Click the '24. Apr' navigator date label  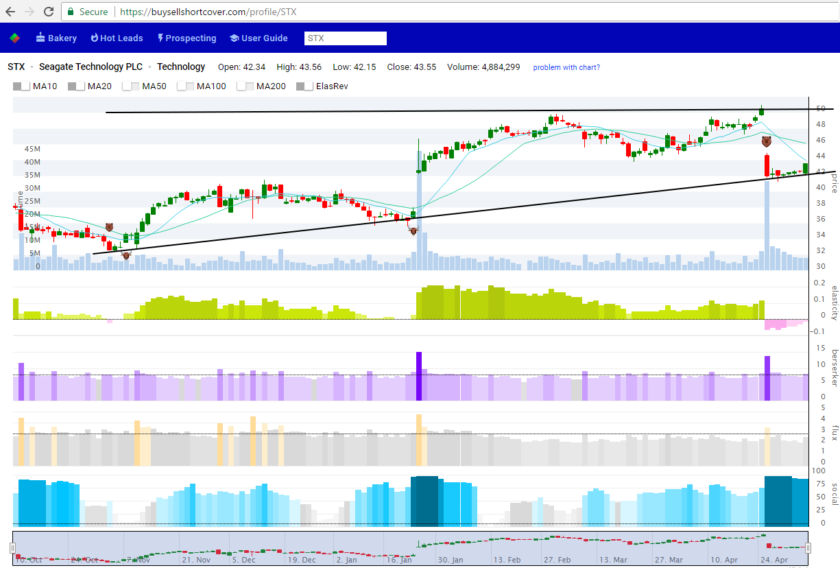click(x=776, y=560)
